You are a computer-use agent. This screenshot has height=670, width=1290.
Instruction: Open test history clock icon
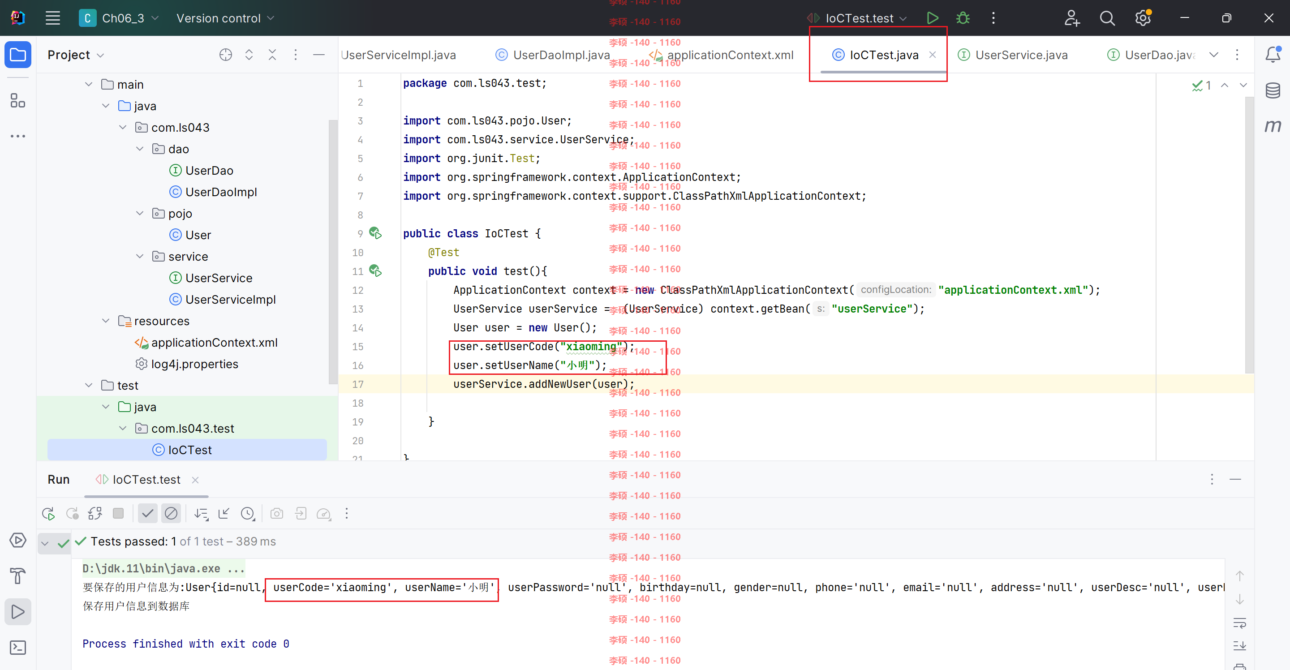[248, 513]
